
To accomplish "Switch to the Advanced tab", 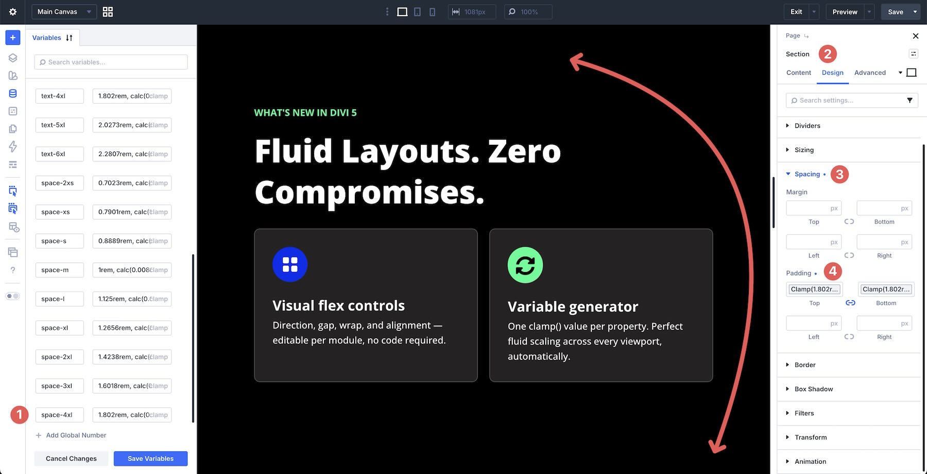I will pos(870,73).
